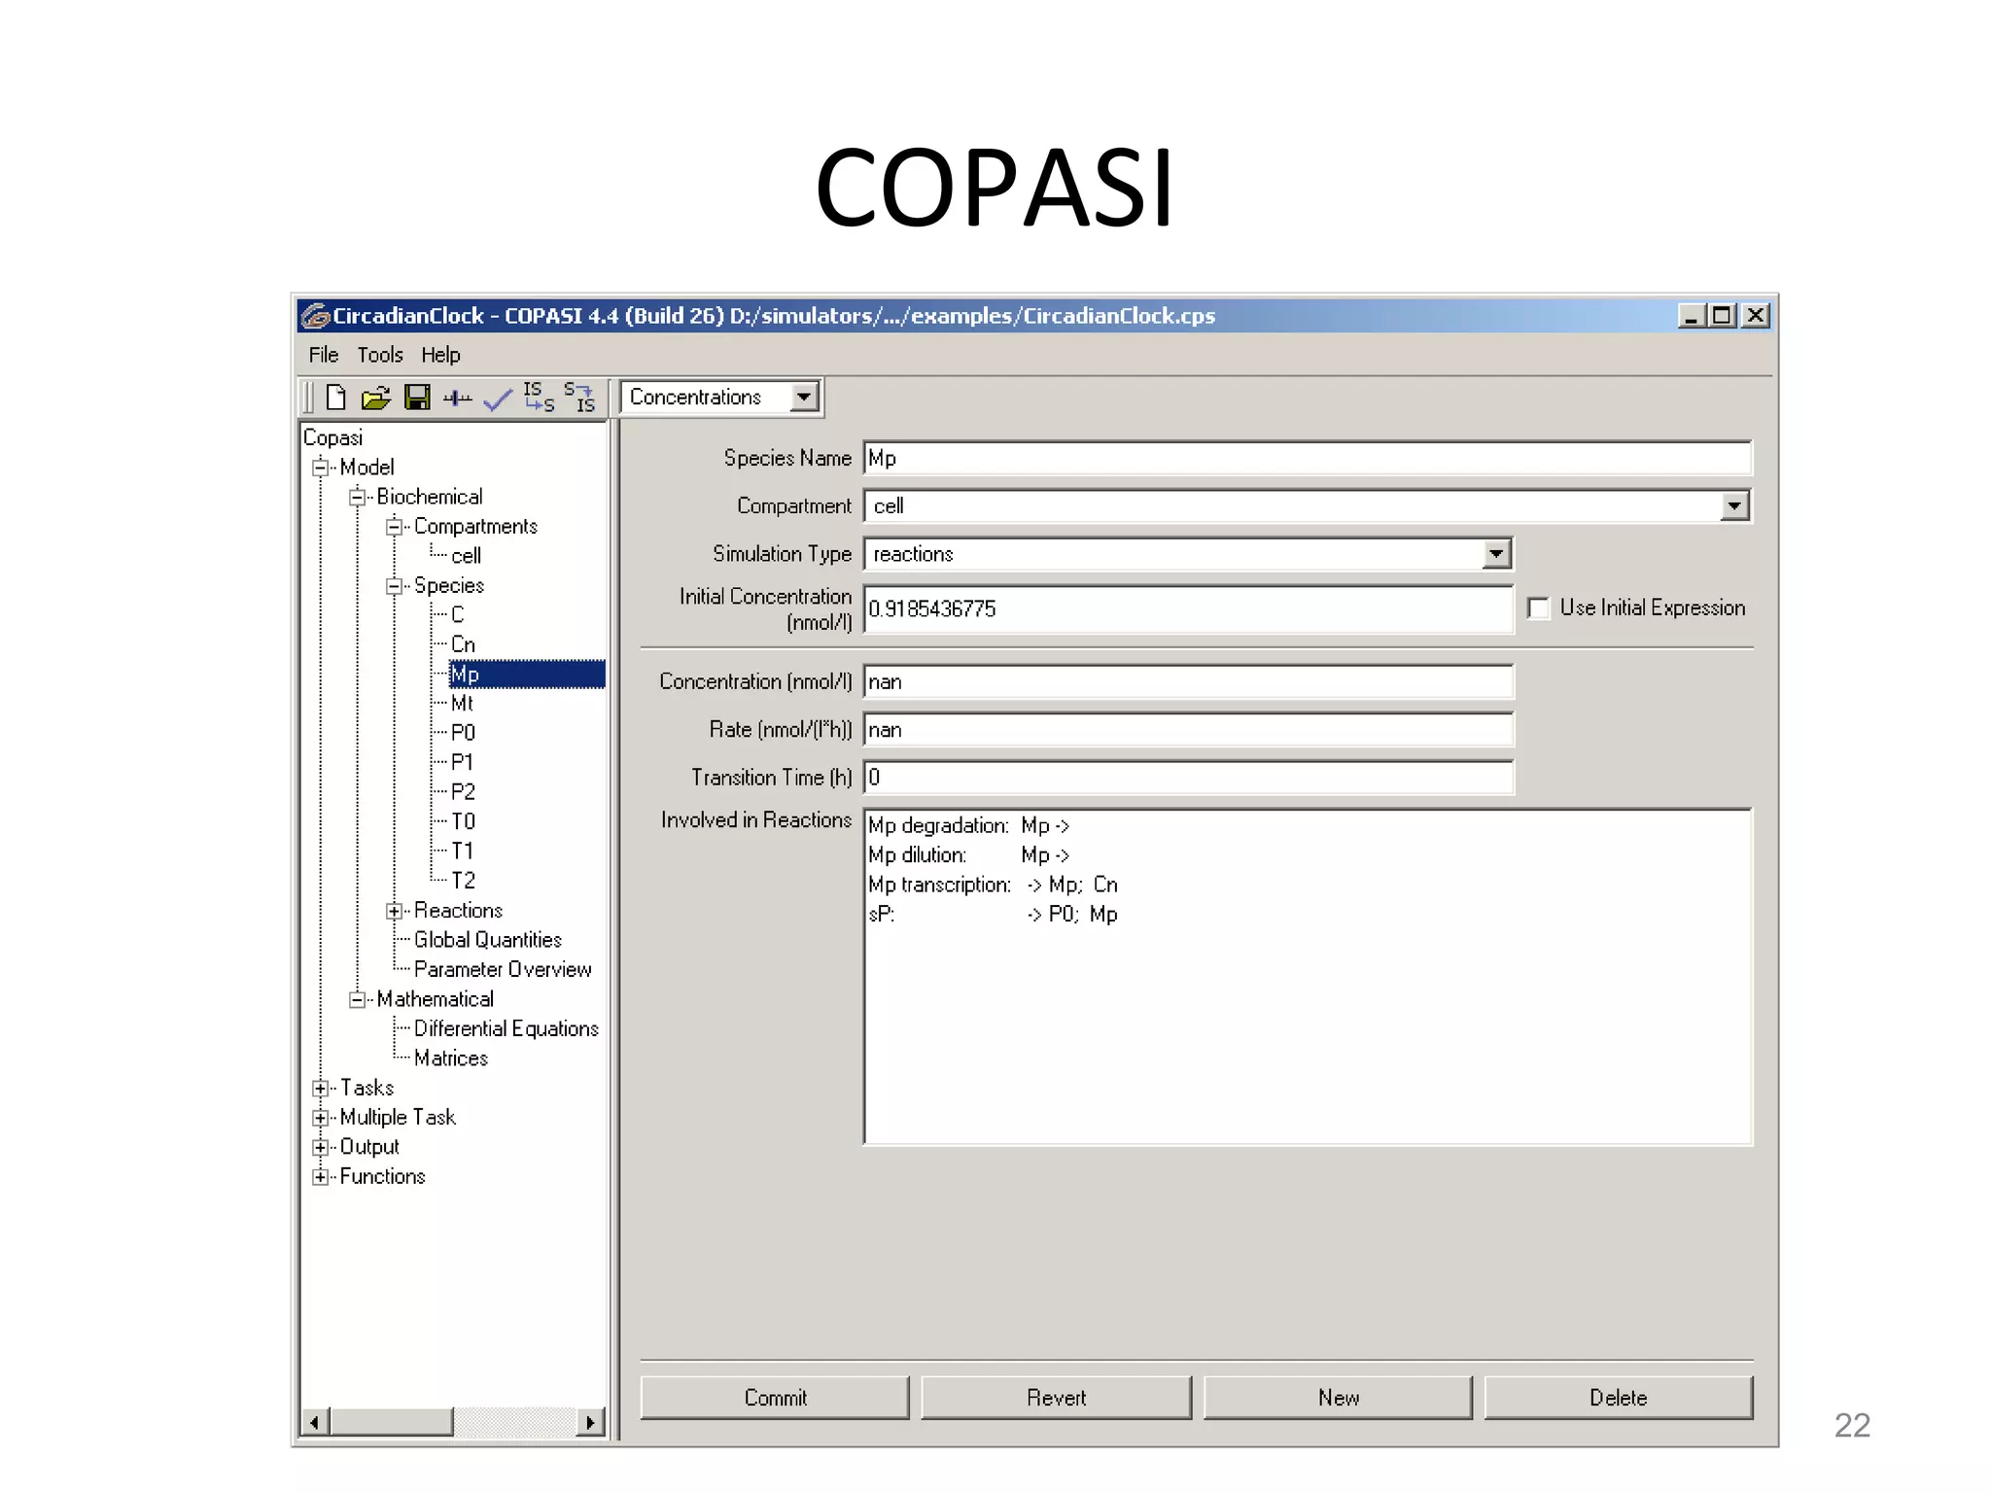Minimize the COPASI window
1991x1493 pixels.
(x=1692, y=316)
